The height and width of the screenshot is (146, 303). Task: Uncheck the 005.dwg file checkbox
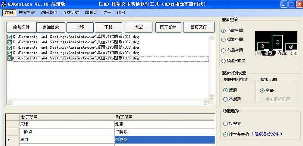pos(10,59)
